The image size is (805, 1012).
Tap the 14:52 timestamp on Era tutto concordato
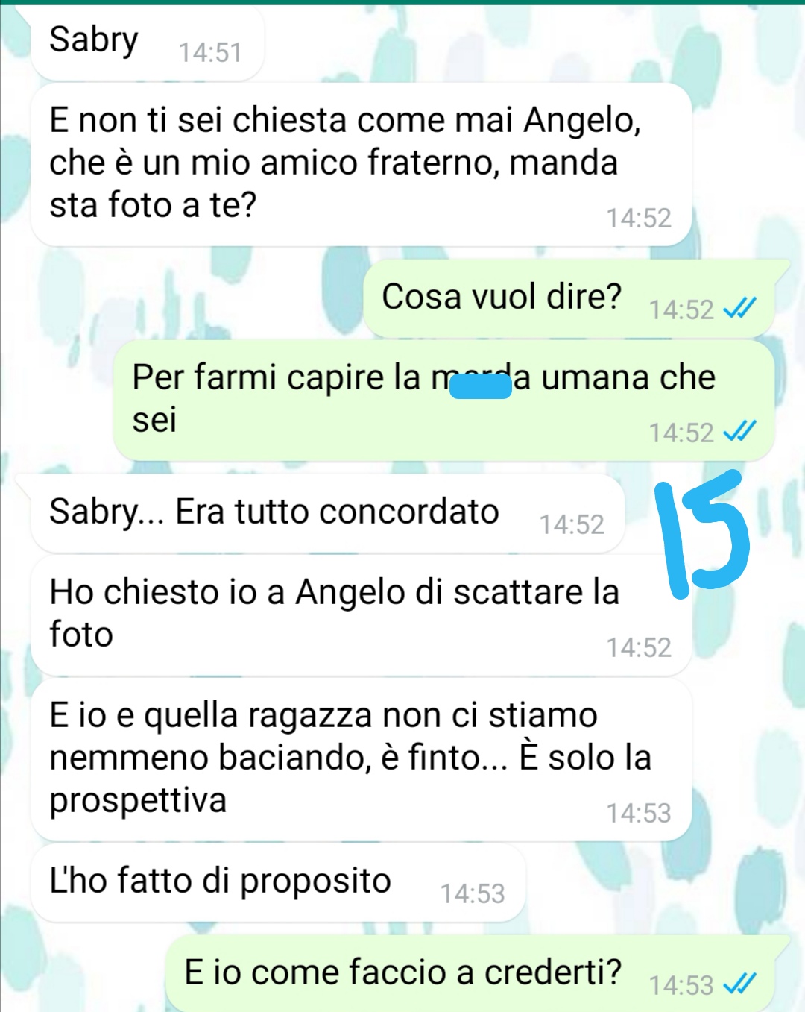click(572, 524)
